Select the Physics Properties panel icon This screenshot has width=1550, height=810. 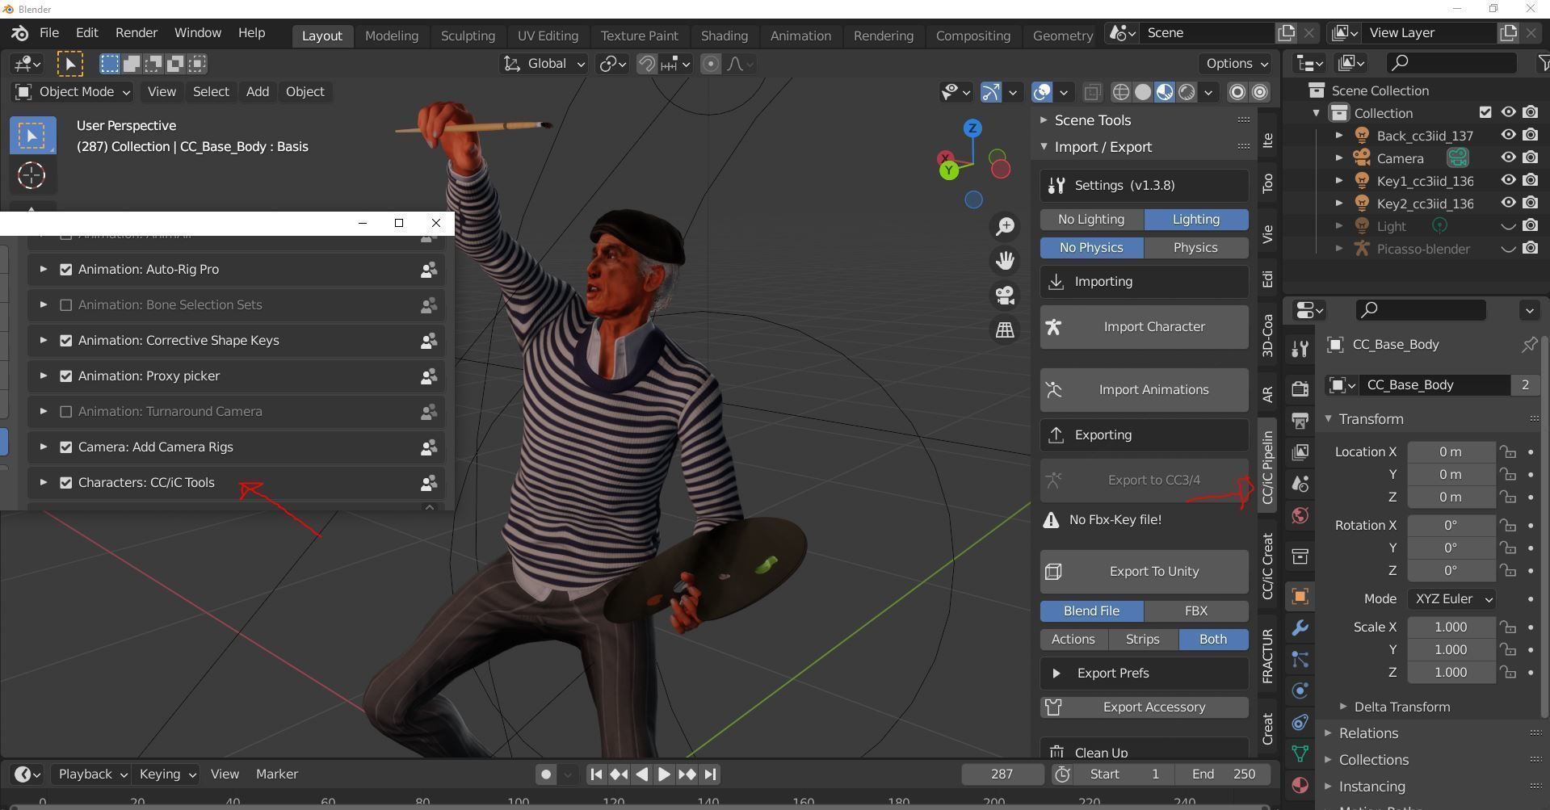[x=1300, y=690]
